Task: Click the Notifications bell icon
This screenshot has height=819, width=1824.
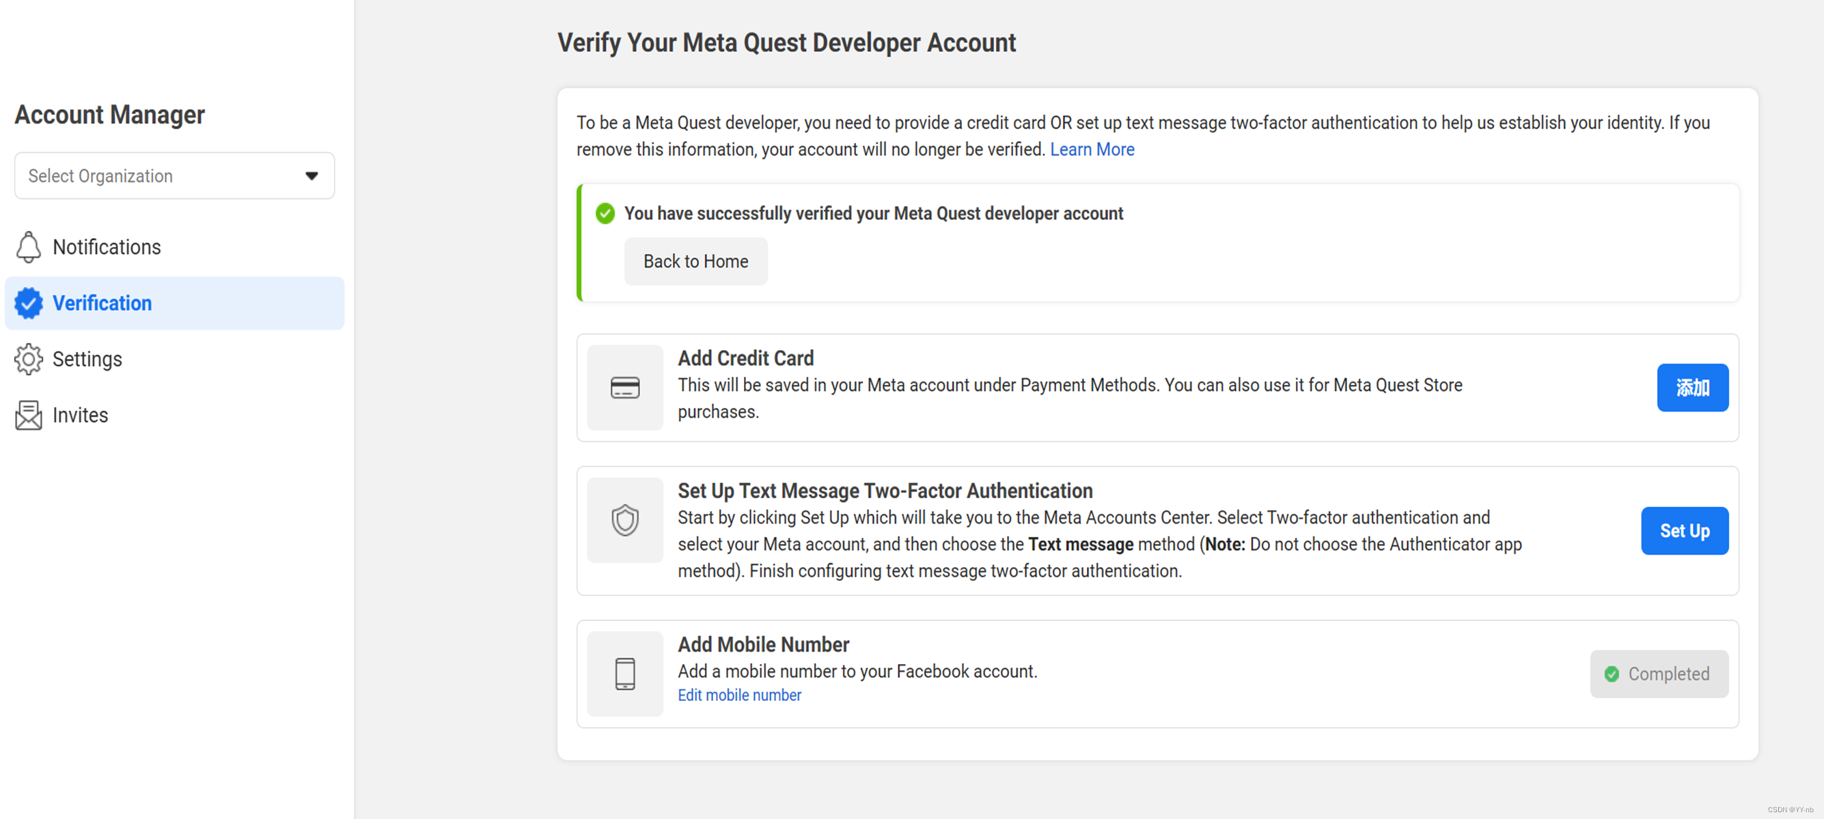Action: [x=28, y=247]
